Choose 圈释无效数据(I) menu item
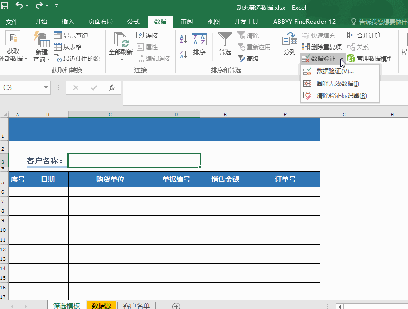 [340, 84]
